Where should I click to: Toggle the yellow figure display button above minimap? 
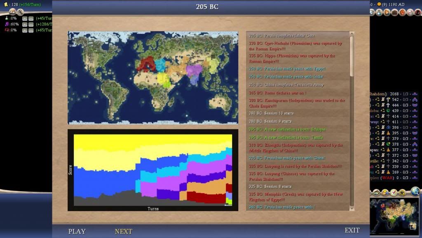tap(385, 193)
